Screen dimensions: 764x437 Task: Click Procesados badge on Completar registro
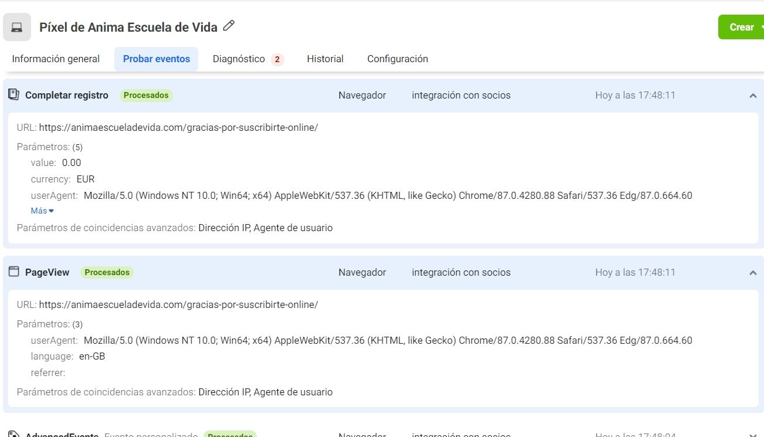pyautogui.click(x=146, y=95)
